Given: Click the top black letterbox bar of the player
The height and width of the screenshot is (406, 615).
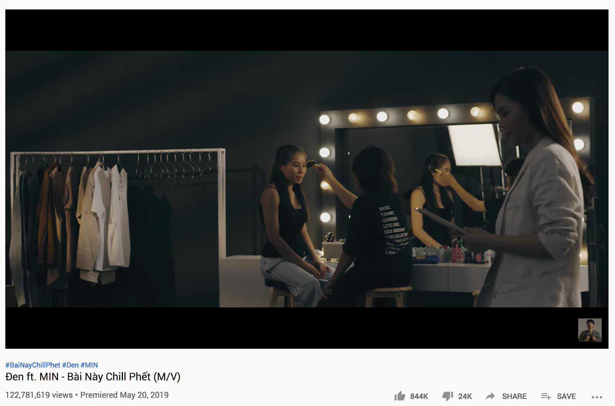Looking at the screenshot, I should (307, 30).
